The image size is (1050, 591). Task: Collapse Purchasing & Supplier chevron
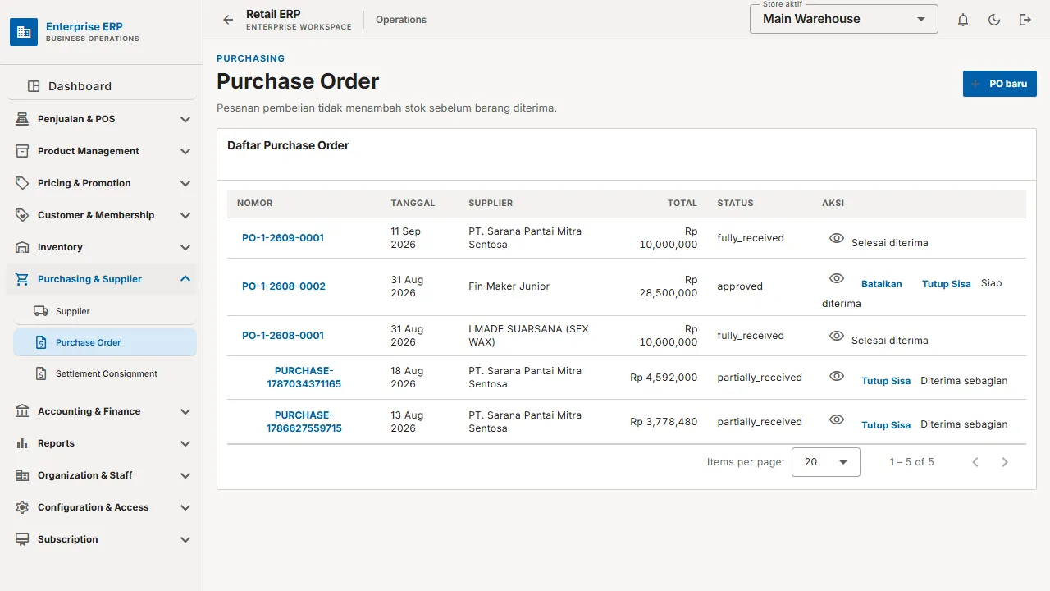click(185, 279)
